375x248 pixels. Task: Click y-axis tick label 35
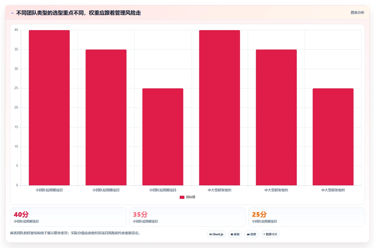[16, 49]
